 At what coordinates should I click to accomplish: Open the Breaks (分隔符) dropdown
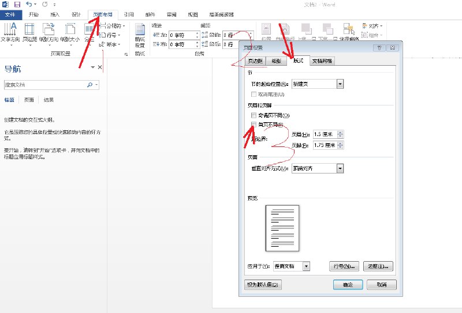tap(113, 26)
